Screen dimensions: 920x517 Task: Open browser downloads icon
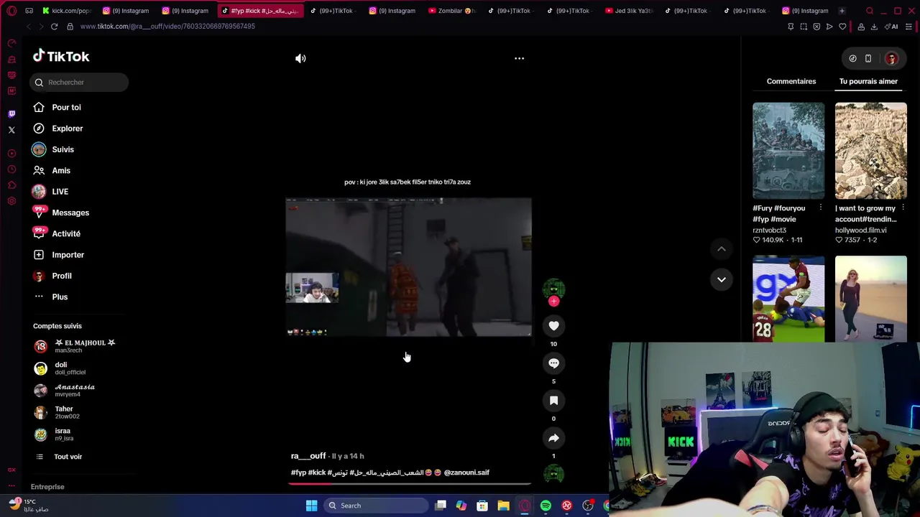(874, 27)
